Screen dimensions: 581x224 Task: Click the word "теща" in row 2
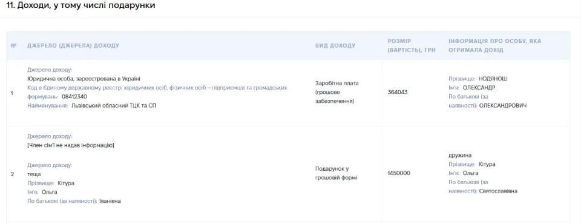34,174
